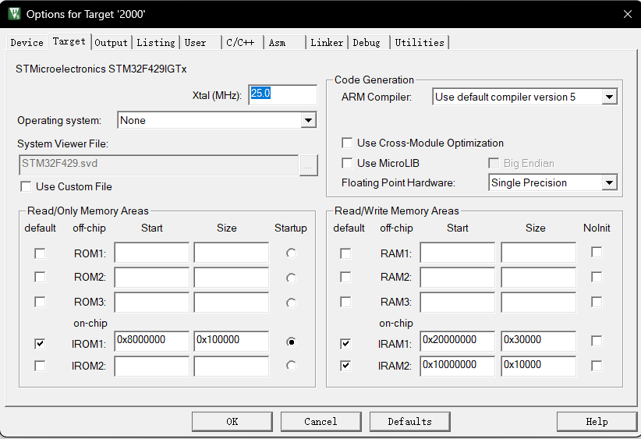The width and height of the screenshot is (641, 439).
Task: Click the IRAM1 Start address field
Action: coord(458,342)
